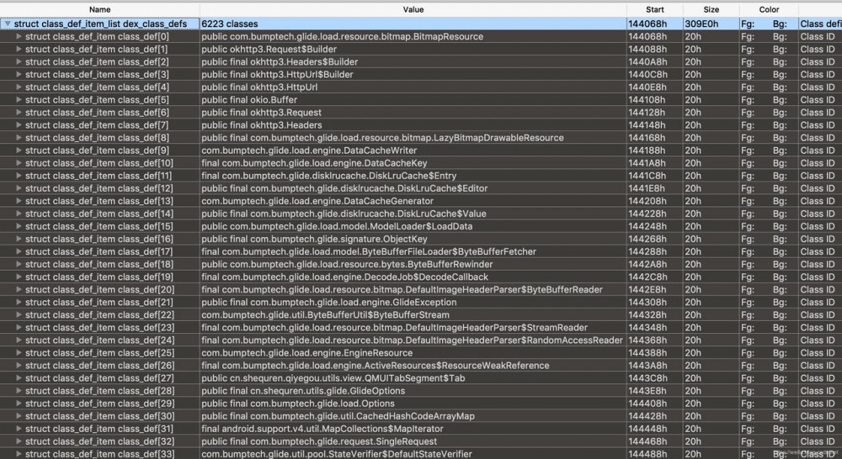Click value 'public okhttp3.Request$Builder'
Screen dimensions: 842x459
269,50
